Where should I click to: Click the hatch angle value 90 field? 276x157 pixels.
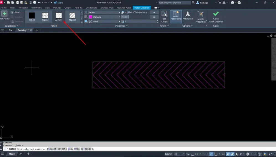tap(154, 17)
